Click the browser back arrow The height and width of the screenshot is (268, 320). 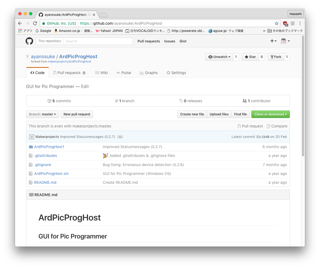(20, 23)
